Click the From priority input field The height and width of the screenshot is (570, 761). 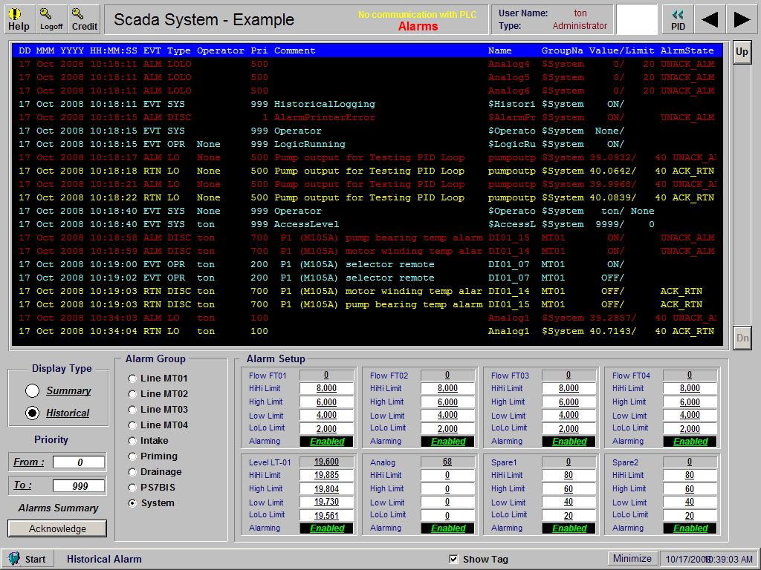[79, 462]
